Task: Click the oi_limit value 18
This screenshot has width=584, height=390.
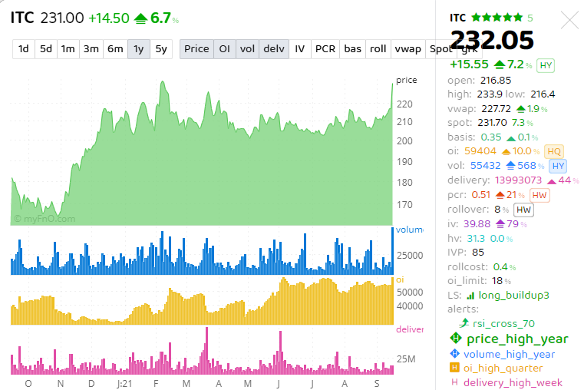Action: pyautogui.click(x=497, y=280)
